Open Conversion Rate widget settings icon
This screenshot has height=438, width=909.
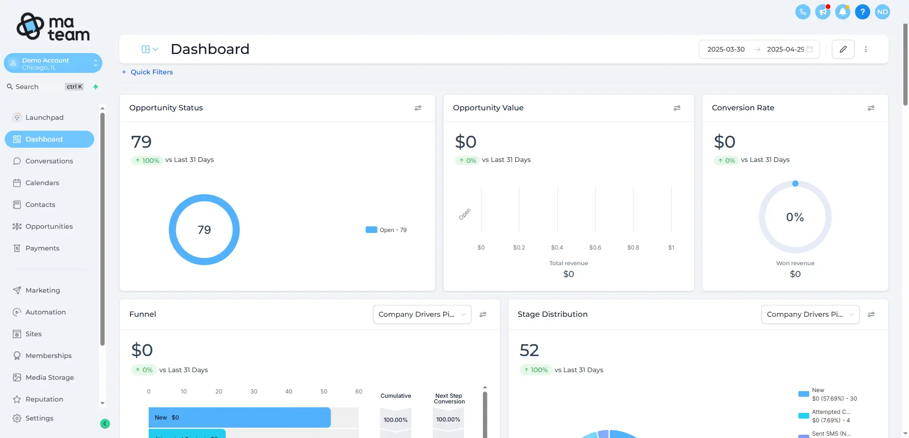tap(871, 108)
